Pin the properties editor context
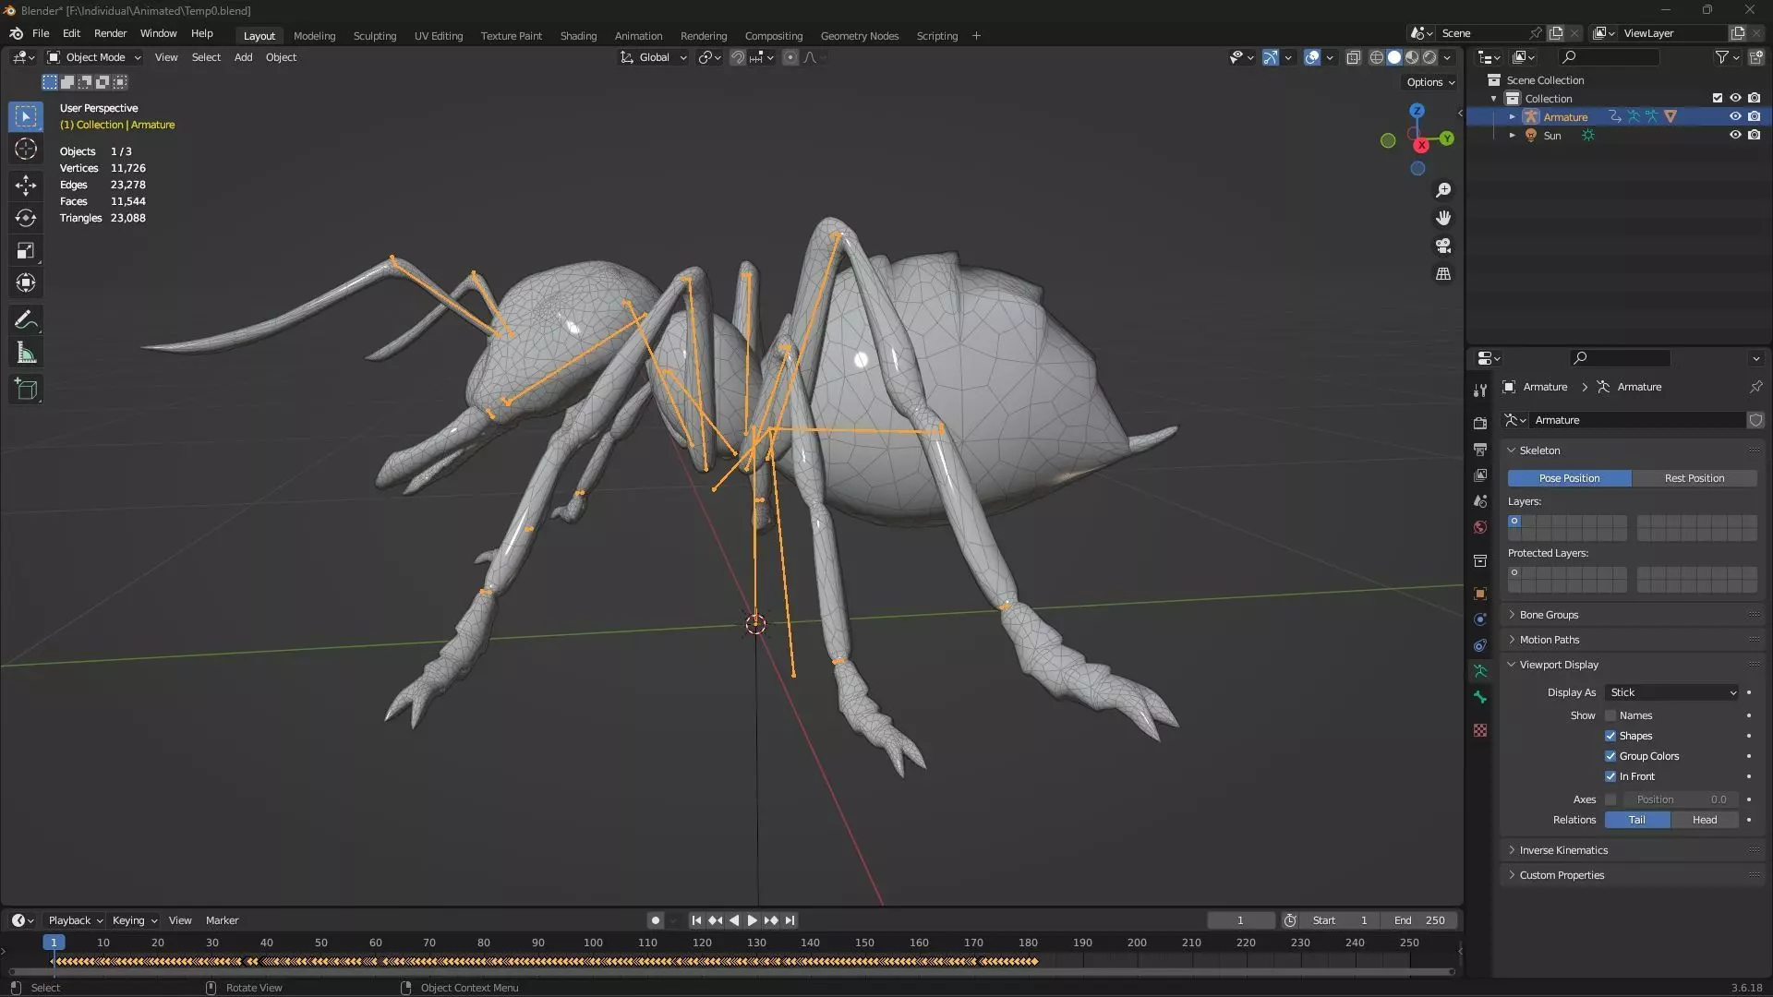Viewport: 1773px width, 997px height. click(1755, 387)
